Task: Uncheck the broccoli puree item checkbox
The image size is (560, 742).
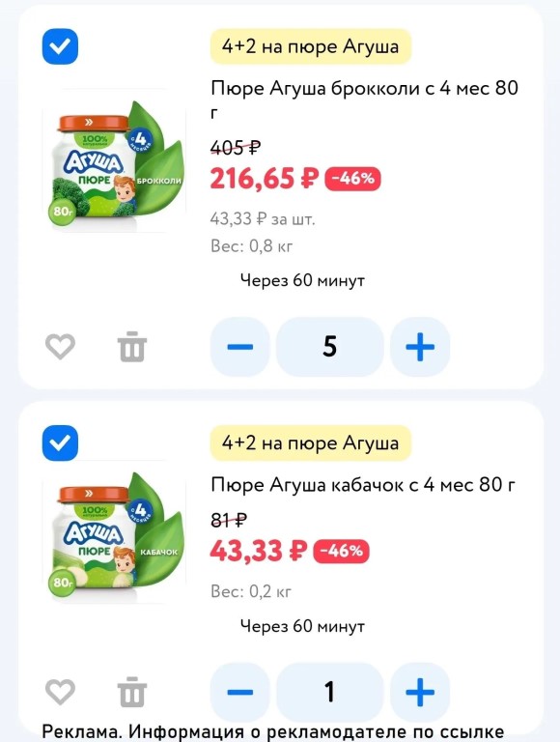Action: (x=60, y=46)
